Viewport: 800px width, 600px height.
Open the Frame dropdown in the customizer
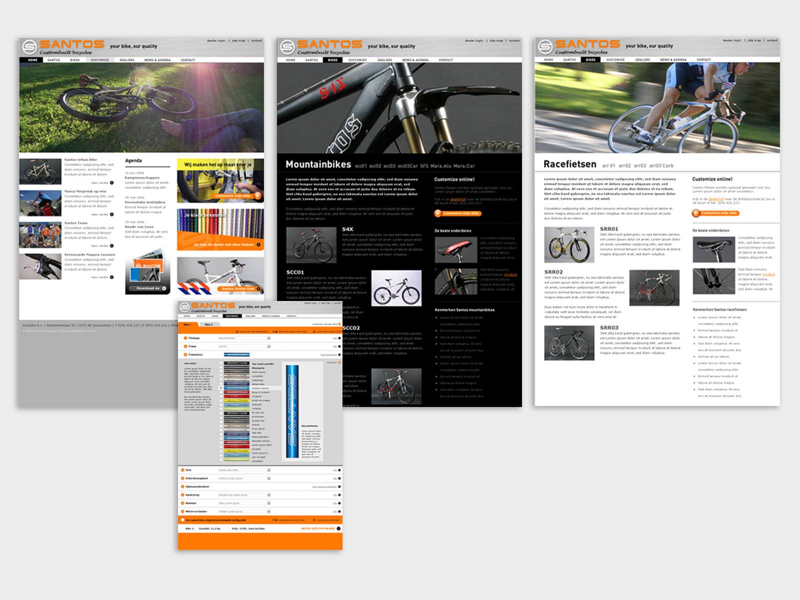pyautogui.click(x=244, y=346)
